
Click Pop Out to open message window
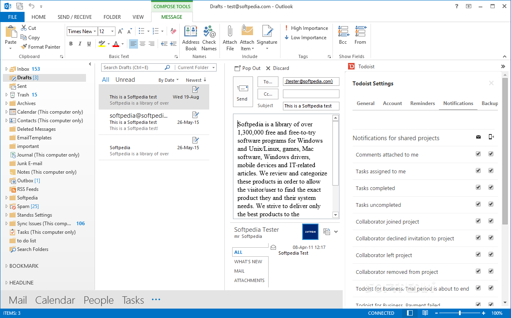[247, 68]
